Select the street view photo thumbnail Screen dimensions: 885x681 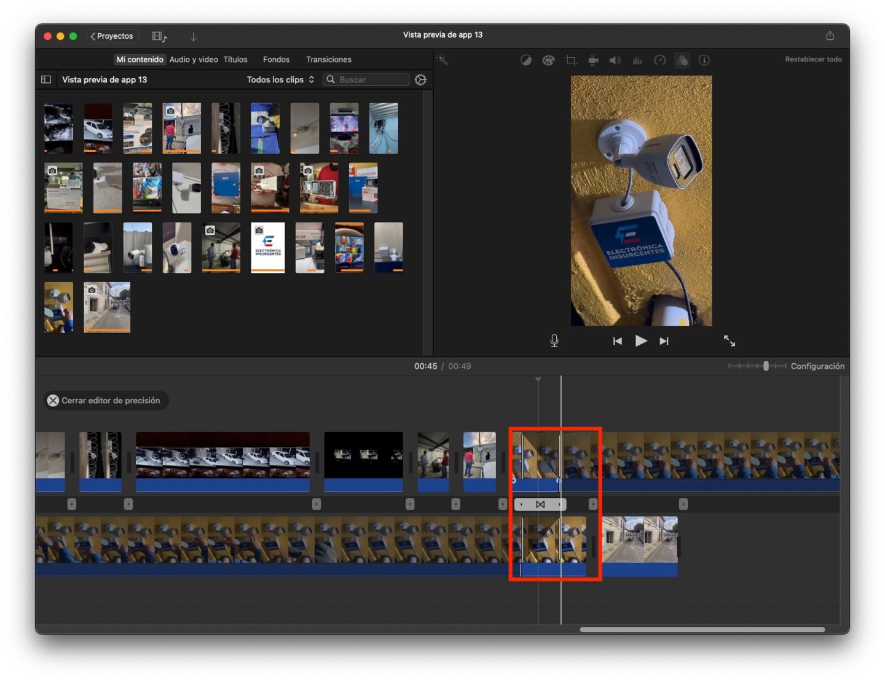click(107, 307)
